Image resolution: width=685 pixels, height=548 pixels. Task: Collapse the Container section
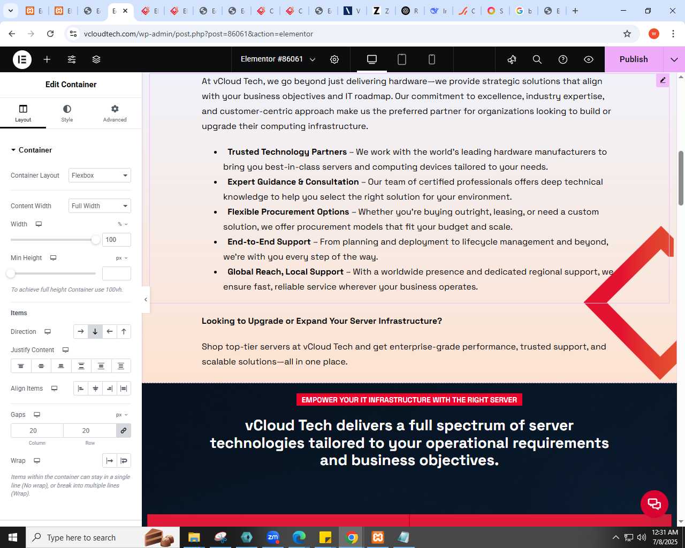pos(31,150)
